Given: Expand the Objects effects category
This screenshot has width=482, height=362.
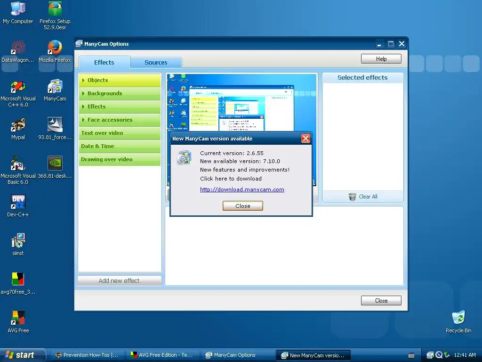Looking at the screenshot, I should [120, 80].
